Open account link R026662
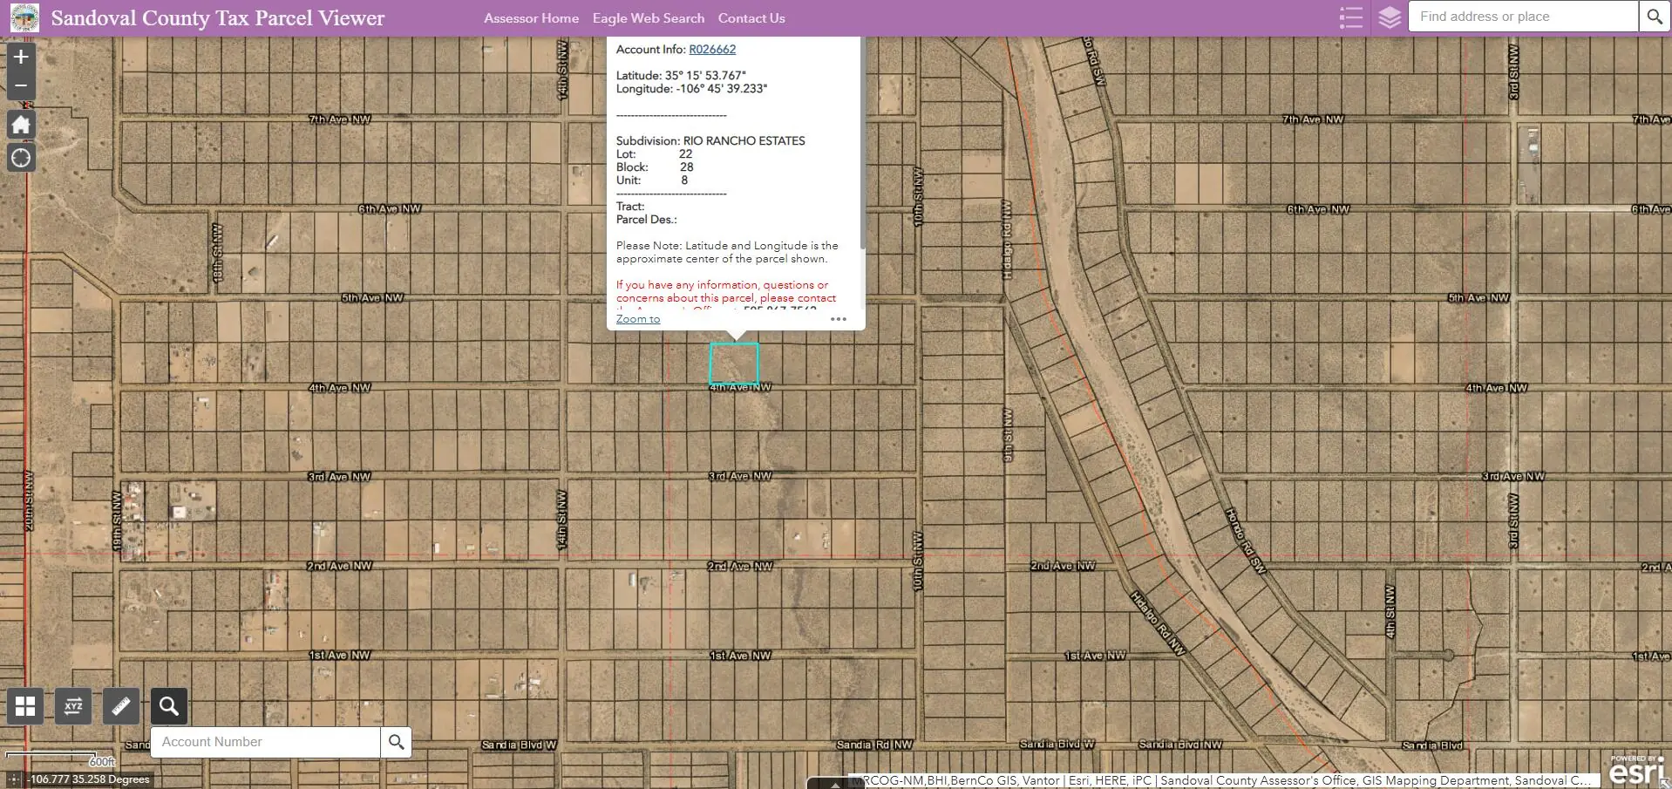This screenshot has height=789, width=1672. (x=711, y=50)
